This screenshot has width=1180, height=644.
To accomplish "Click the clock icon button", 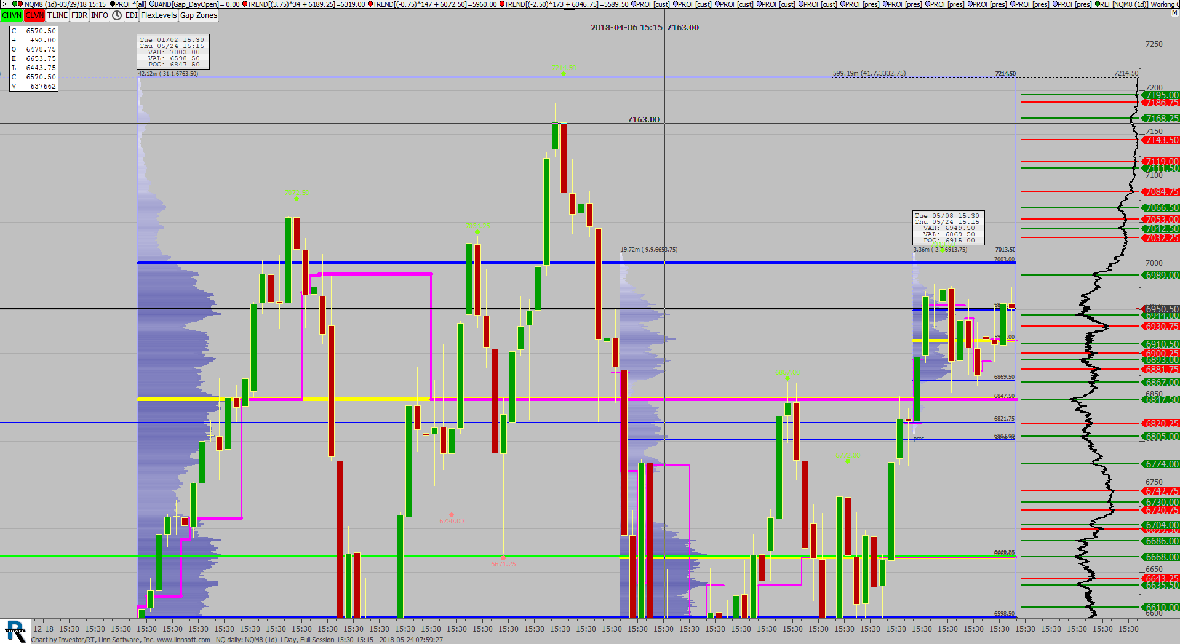I will pos(117,15).
